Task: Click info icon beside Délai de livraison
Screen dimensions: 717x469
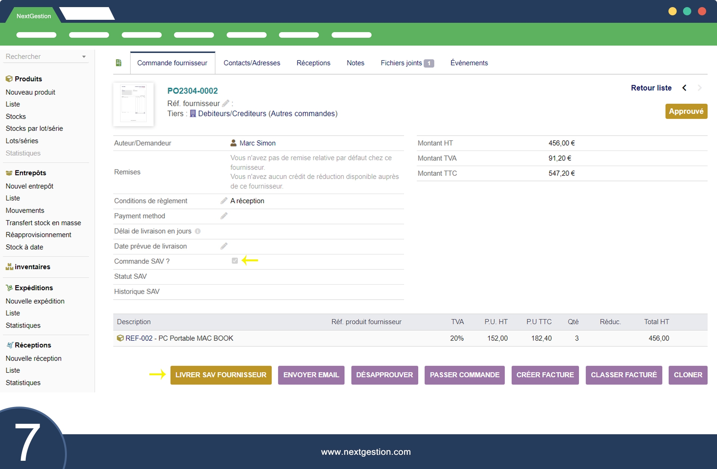Action: 198,231
